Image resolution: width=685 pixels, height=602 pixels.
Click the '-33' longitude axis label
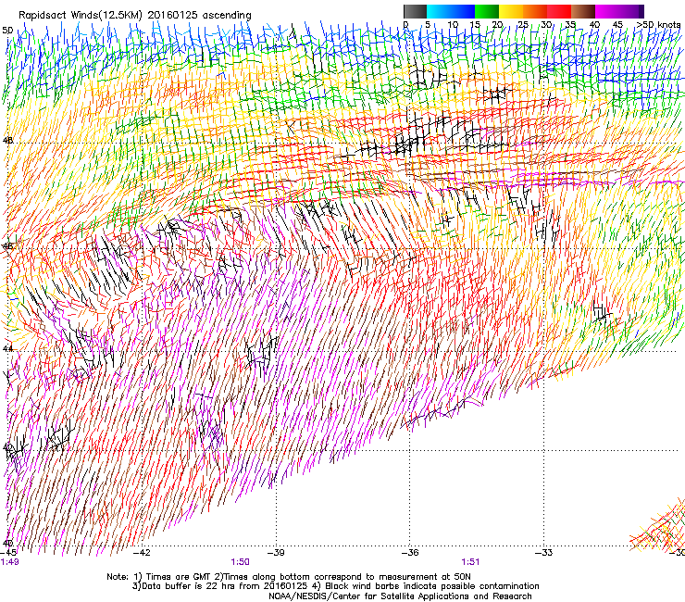(x=544, y=552)
